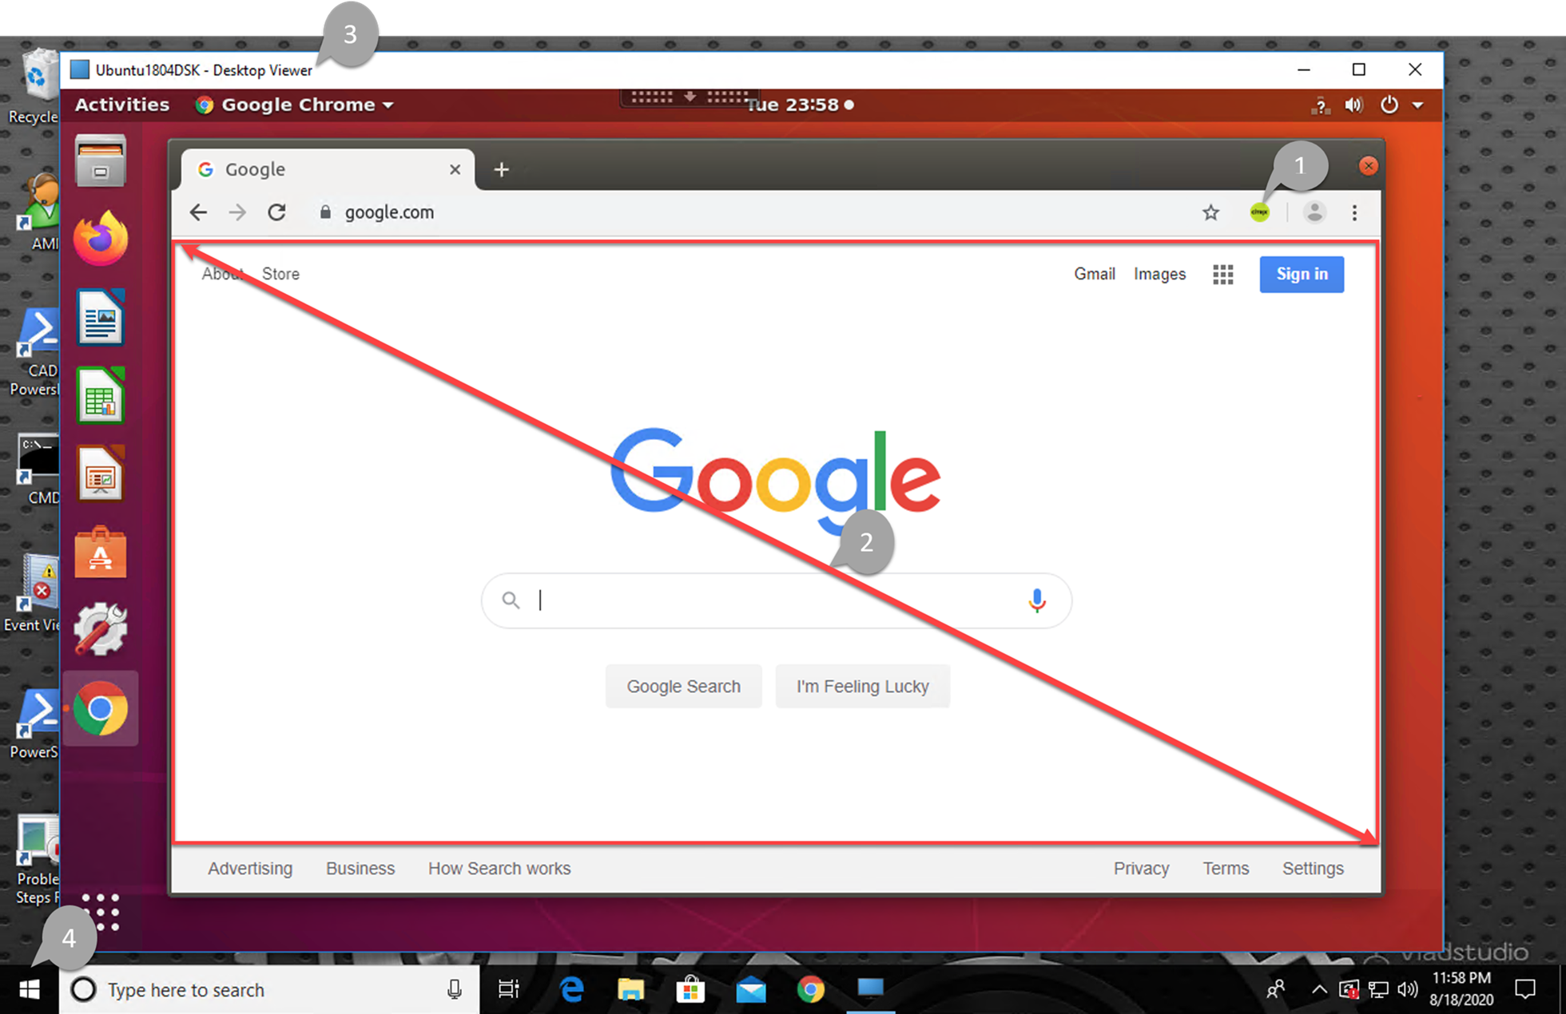Click the Google Apps grid icon

point(1222,274)
